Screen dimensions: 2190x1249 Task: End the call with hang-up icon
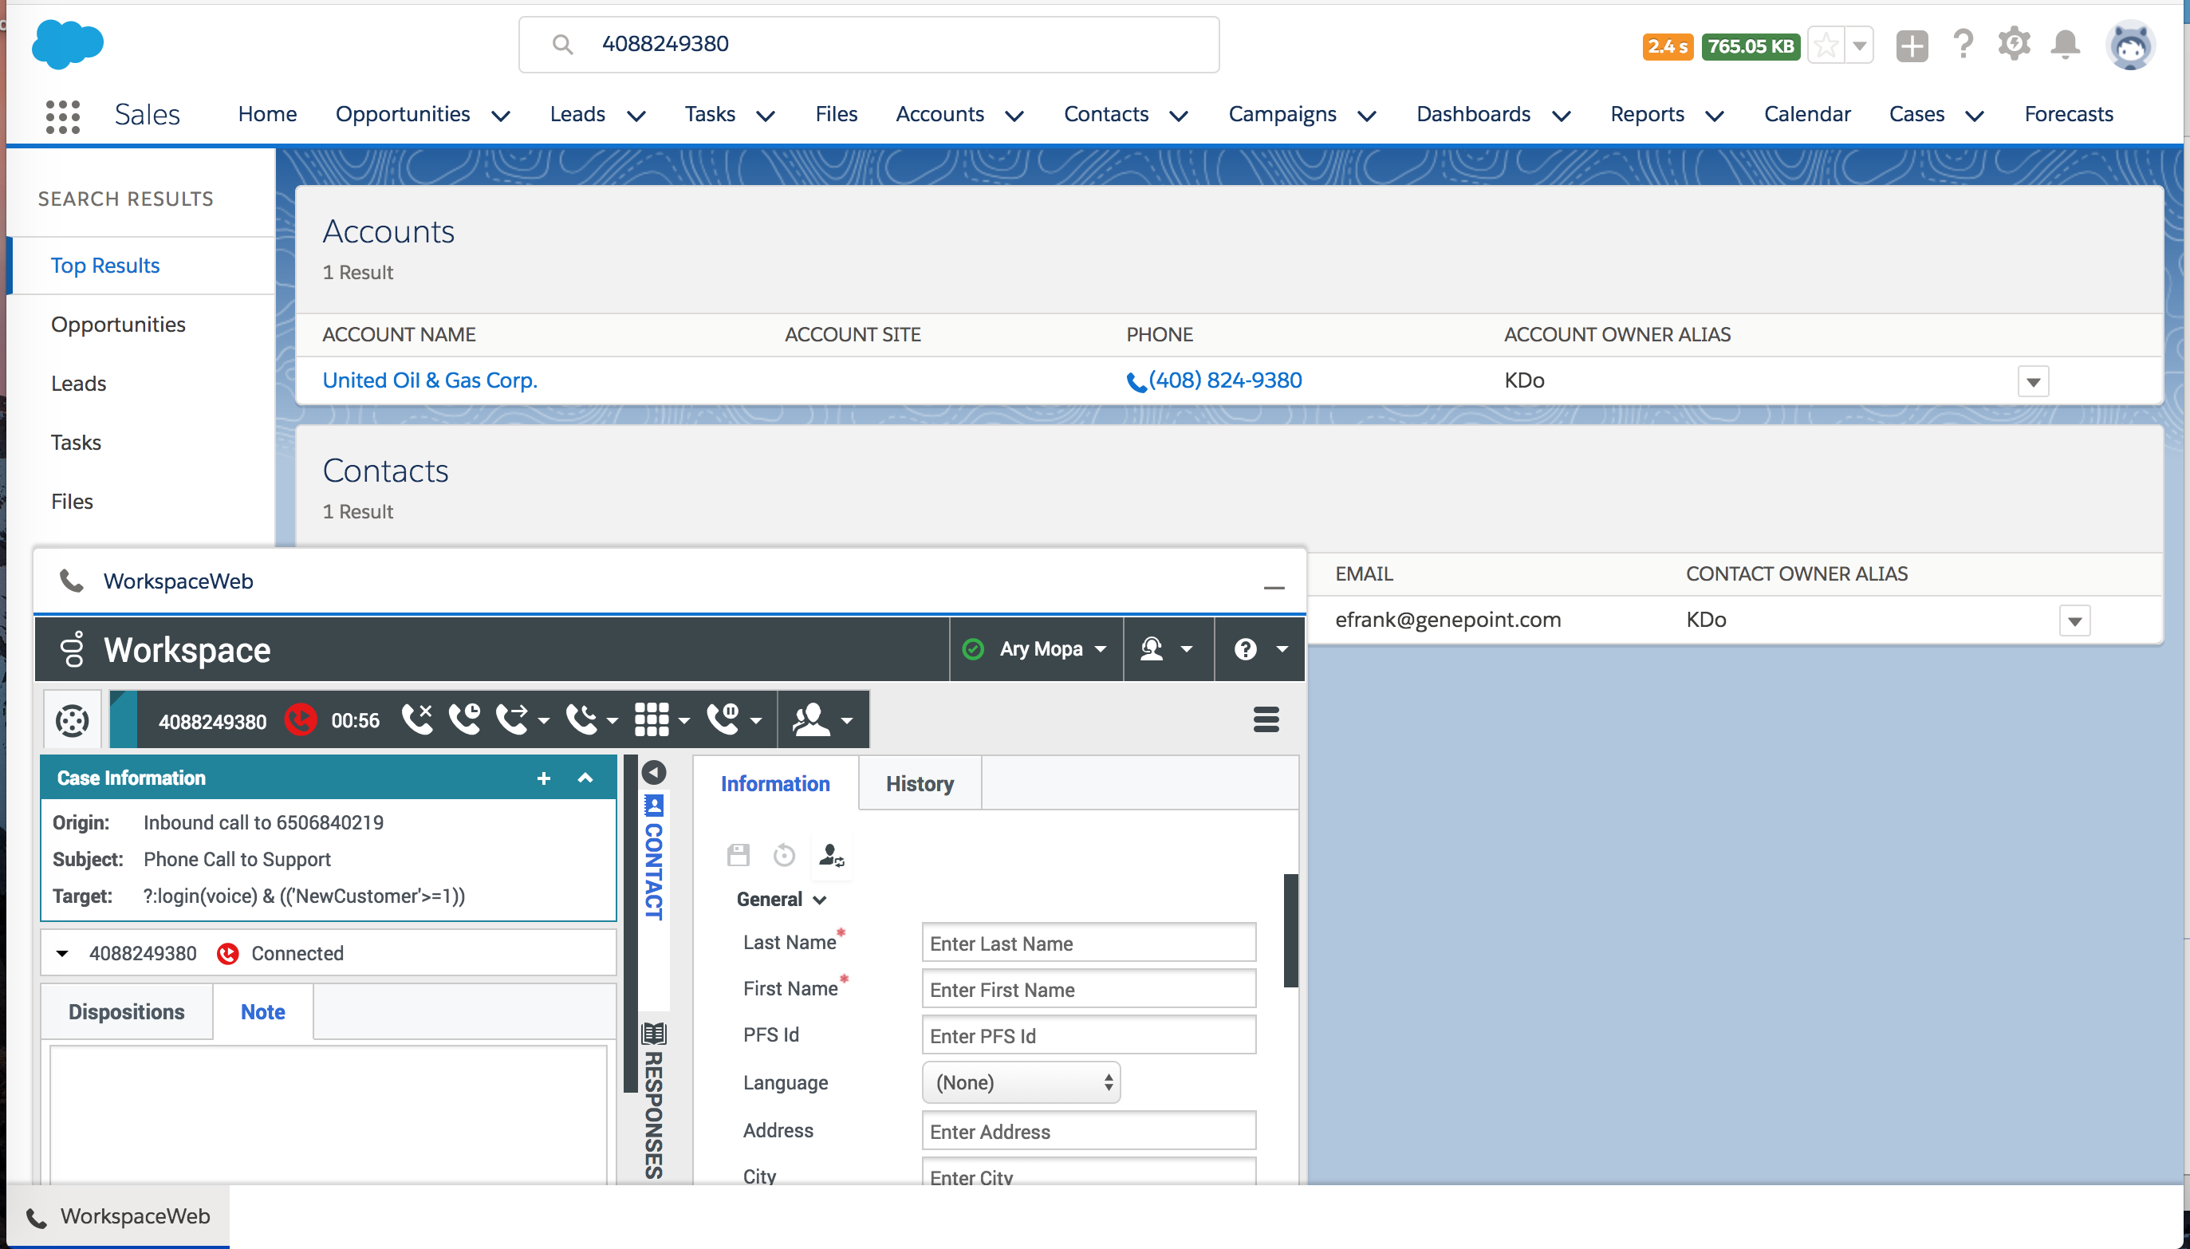click(x=417, y=719)
